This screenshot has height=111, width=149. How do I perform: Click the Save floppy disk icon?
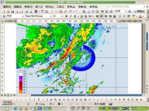(x=13, y=12)
